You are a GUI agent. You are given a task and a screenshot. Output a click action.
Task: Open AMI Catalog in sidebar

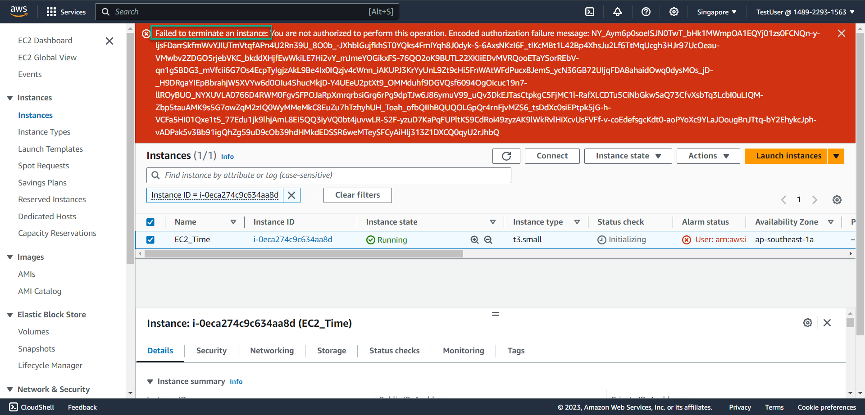40,291
